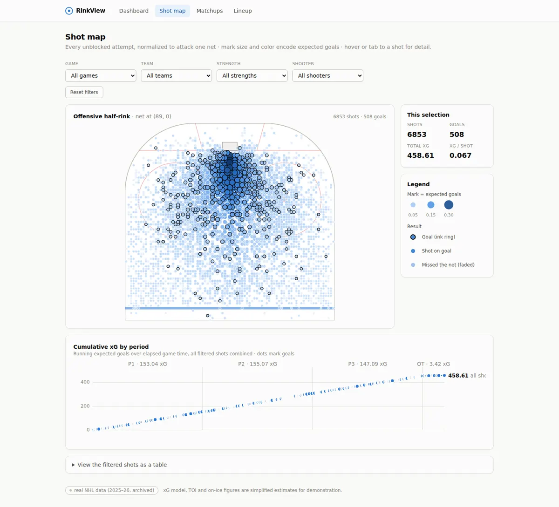Click the net rectangle on the rink

[230, 146]
